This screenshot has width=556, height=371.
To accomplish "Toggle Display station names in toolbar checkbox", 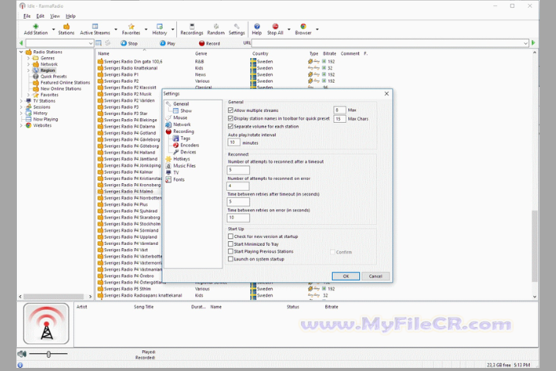I will coord(230,118).
